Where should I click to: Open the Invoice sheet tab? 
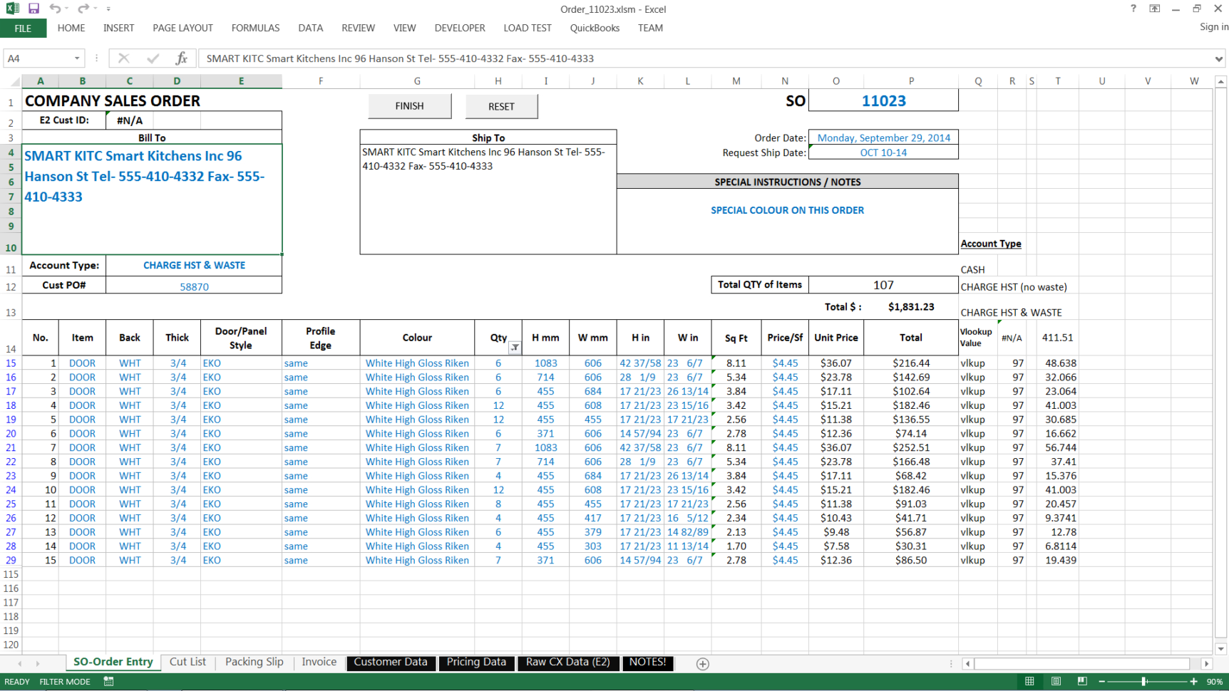point(319,662)
